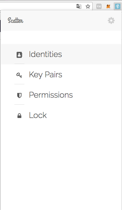Open Scatter settings via the gear icon
The width and height of the screenshot is (122, 210).
click(x=111, y=21)
